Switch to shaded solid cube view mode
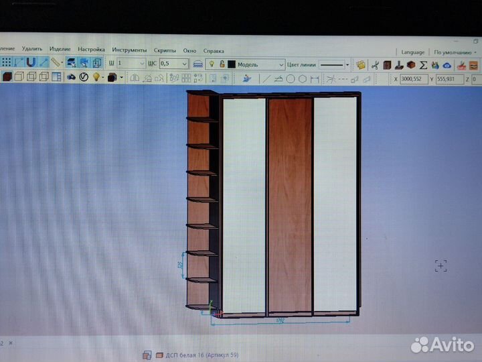This screenshot has height=362, width=482. (7, 78)
